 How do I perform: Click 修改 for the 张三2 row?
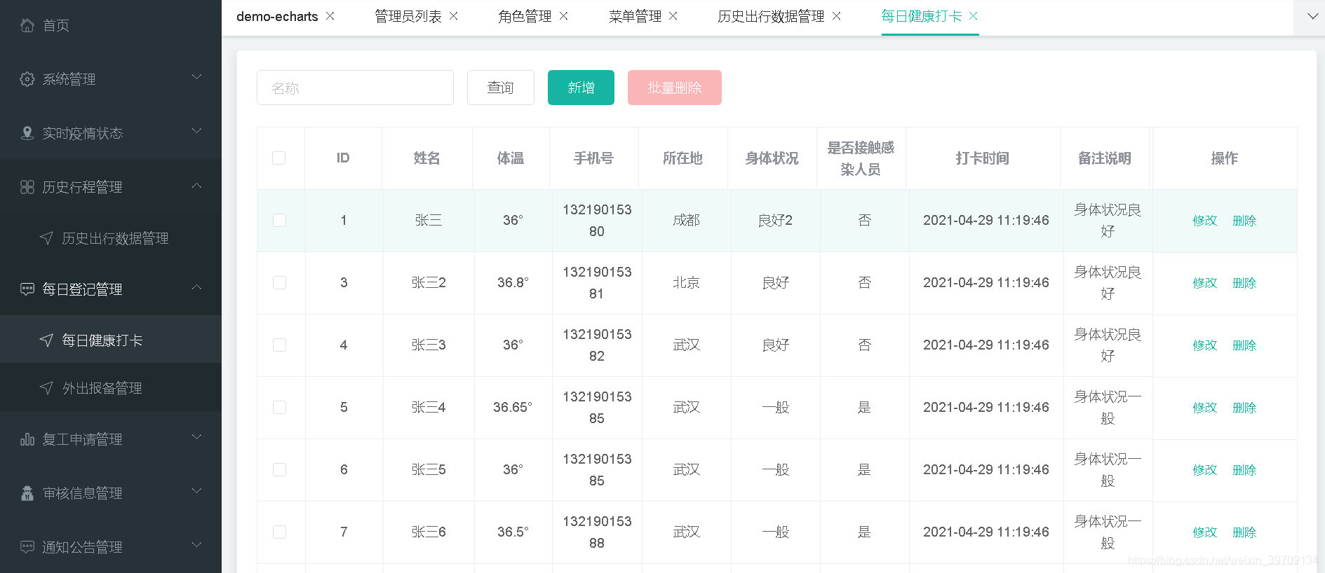coord(1205,283)
